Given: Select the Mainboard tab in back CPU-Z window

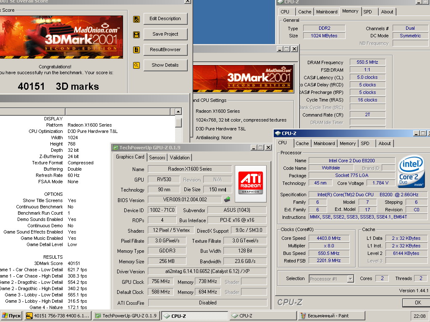Looking at the screenshot, I should pyautogui.click(x=327, y=12).
